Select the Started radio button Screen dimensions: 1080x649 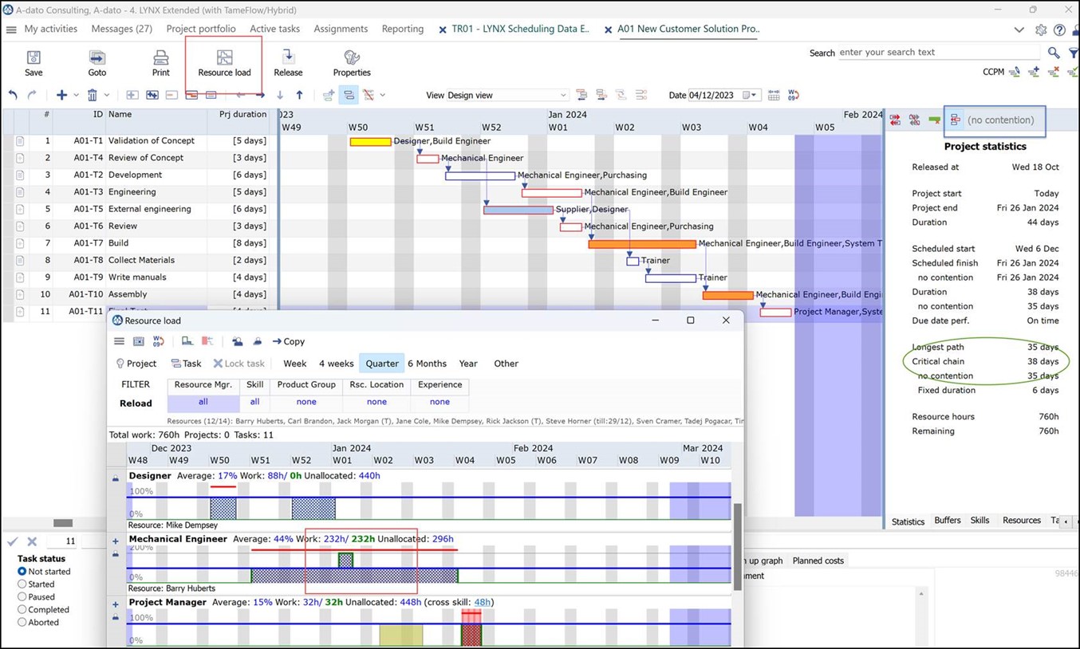pos(22,584)
